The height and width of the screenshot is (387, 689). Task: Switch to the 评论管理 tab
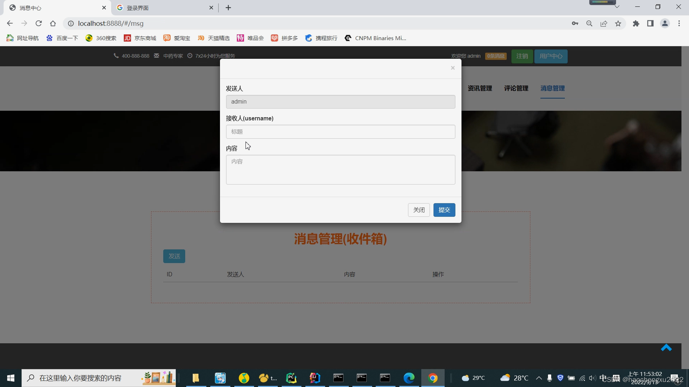click(516, 88)
